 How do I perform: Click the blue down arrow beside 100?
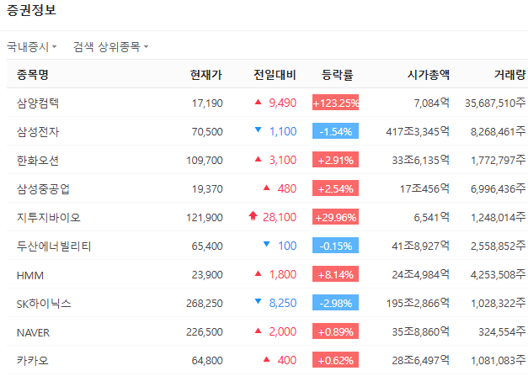267,244
